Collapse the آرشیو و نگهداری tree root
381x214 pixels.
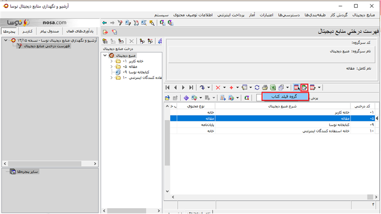coord(4,40)
